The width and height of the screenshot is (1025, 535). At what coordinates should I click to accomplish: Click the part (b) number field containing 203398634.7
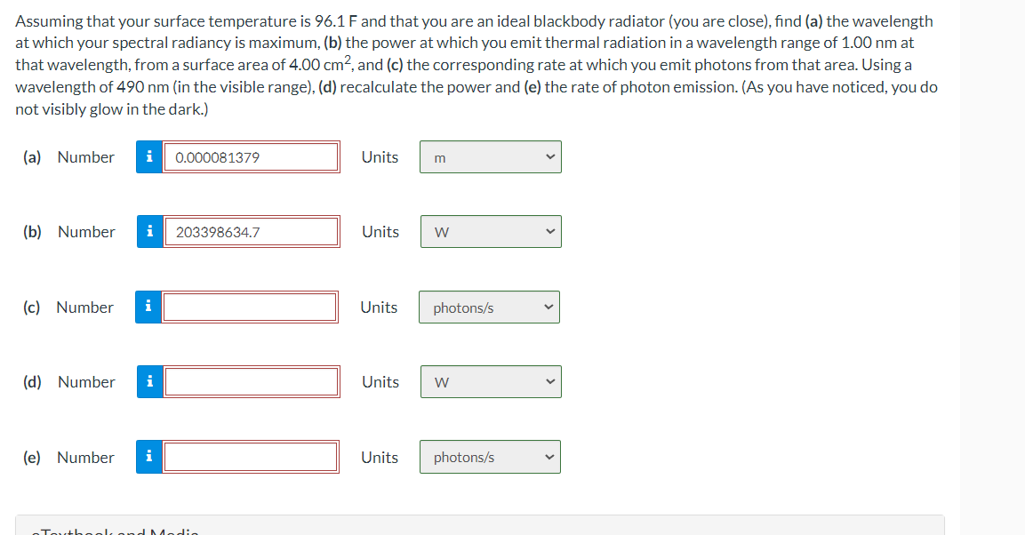coord(252,231)
